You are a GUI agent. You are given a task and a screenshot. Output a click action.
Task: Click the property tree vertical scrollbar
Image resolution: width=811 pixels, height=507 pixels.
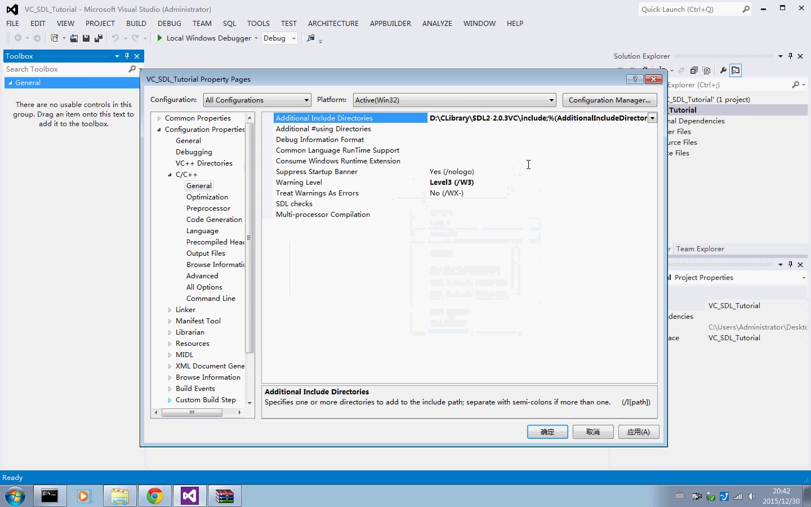249,261
